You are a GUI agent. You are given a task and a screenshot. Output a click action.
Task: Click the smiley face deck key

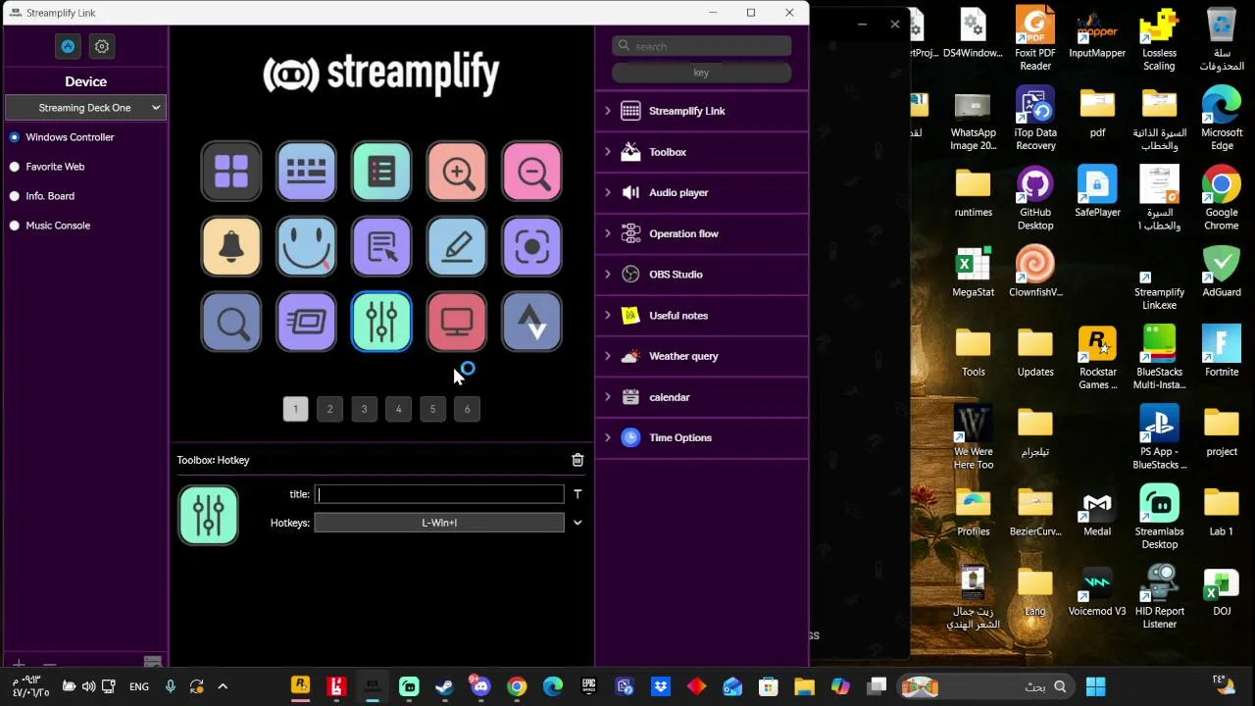[306, 246]
